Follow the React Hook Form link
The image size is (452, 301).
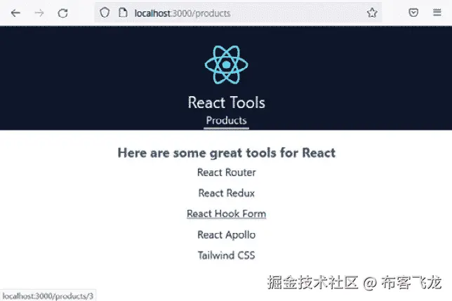tap(226, 214)
